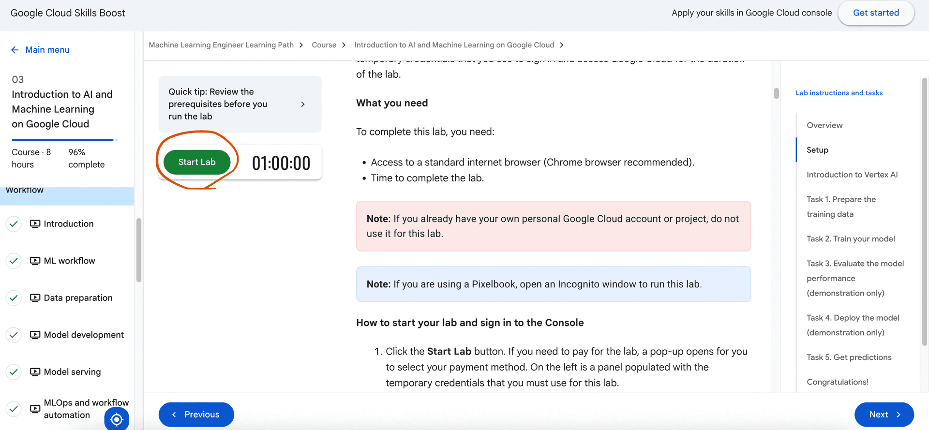Toggle the Data preparation completion checkmark
The image size is (929, 430).
coord(14,298)
